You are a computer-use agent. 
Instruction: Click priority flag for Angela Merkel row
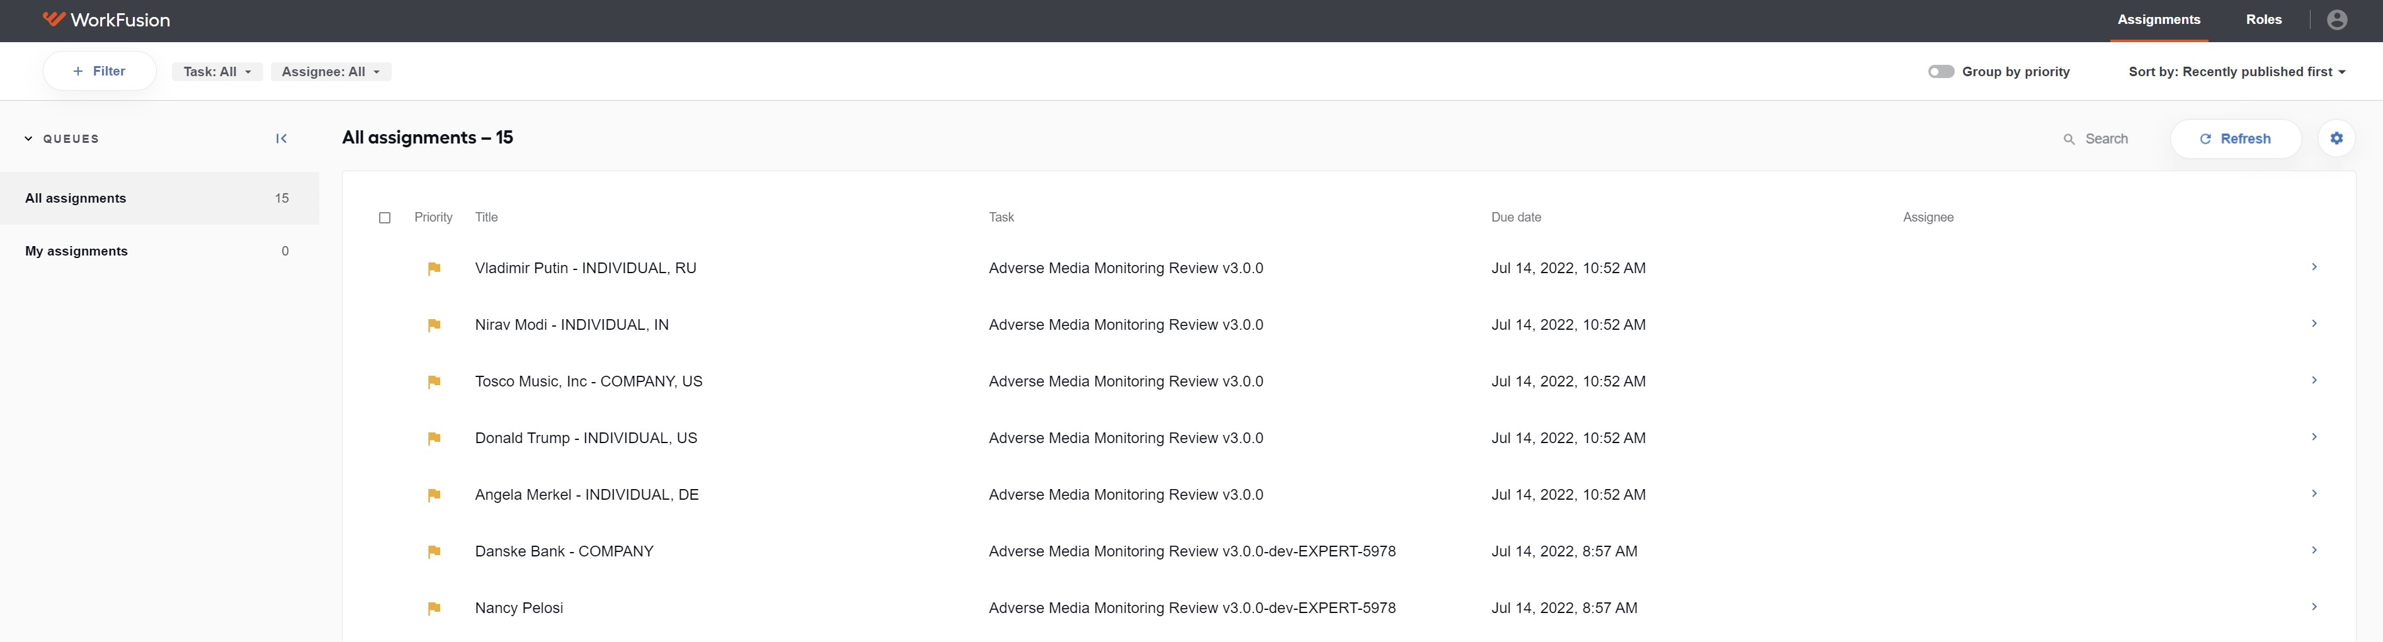coord(434,495)
